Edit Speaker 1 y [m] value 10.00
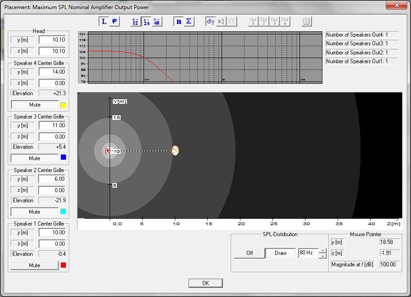The height and width of the screenshot is (297, 411). pyautogui.click(x=52, y=232)
